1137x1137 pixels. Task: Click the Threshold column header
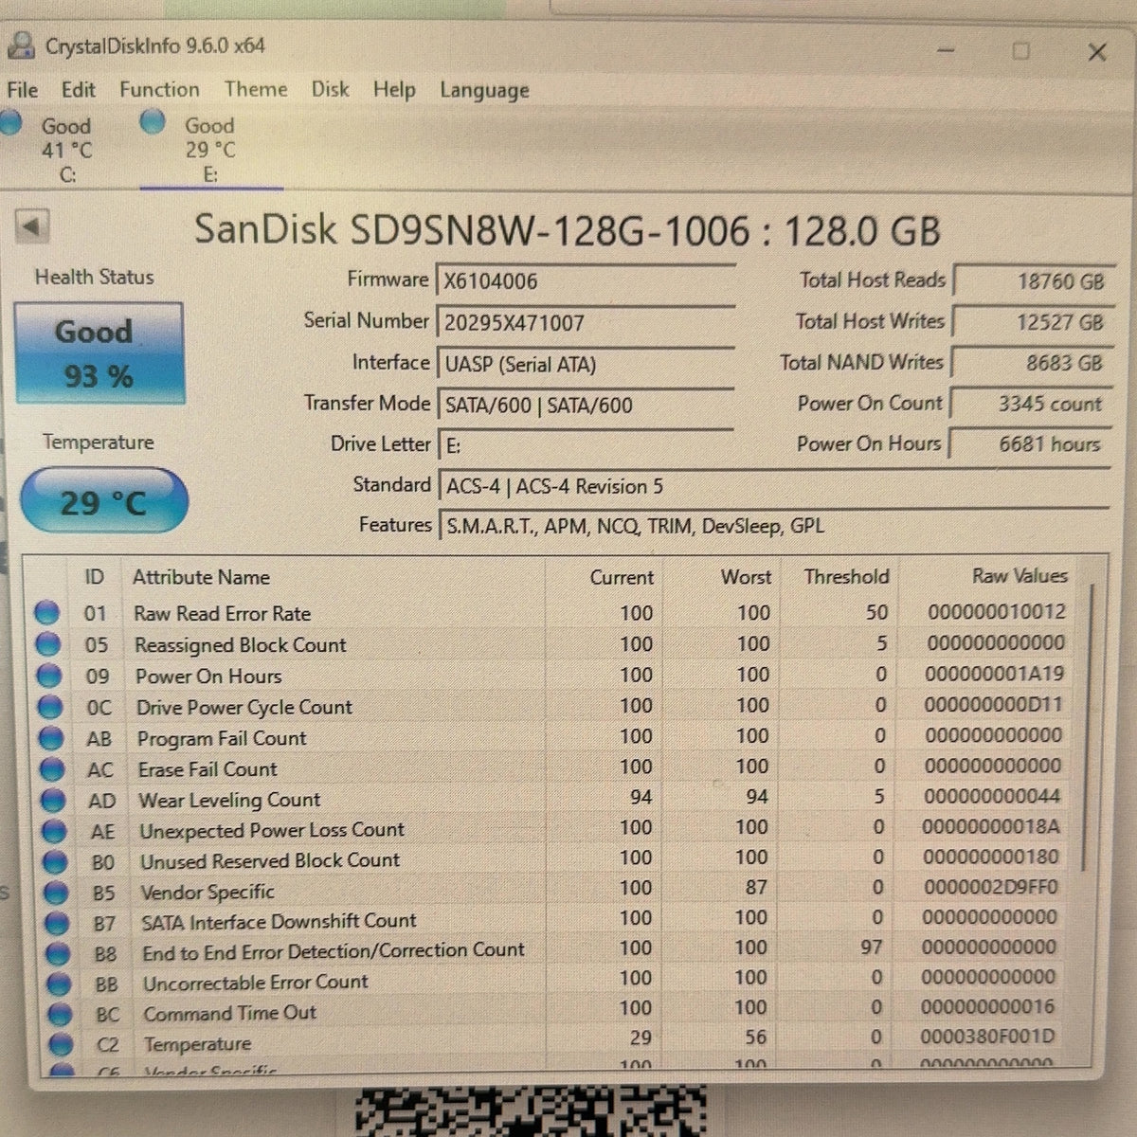pos(846,576)
